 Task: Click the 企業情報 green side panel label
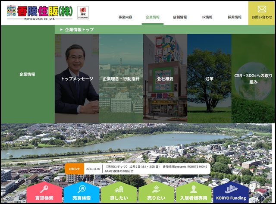pyautogui.click(x=27, y=74)
